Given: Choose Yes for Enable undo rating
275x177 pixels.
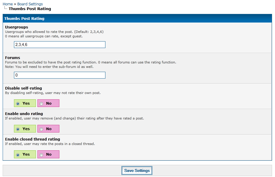Looking at the screenshot, I should pyautogui.click(x=18, y=129).
